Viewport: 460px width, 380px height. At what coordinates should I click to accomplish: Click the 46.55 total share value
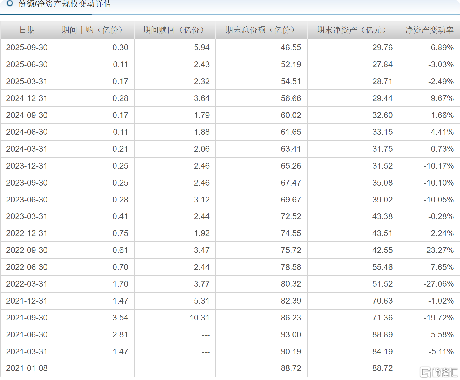pos(291,48)
